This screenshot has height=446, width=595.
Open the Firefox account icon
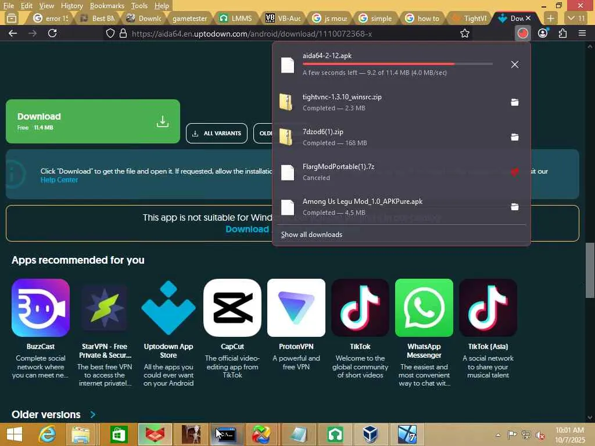pos(543,33)
